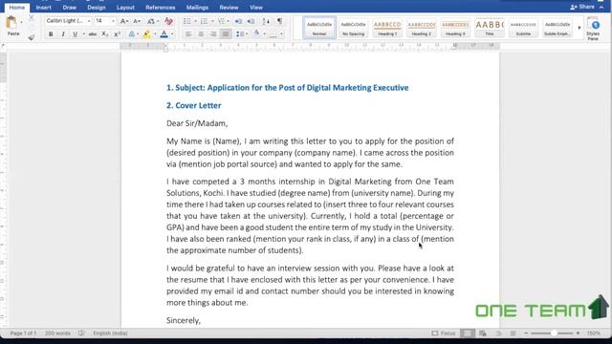Open the font color dropdown arrow
The width and height of the screenshot is (612, 344).
(172, 34)
